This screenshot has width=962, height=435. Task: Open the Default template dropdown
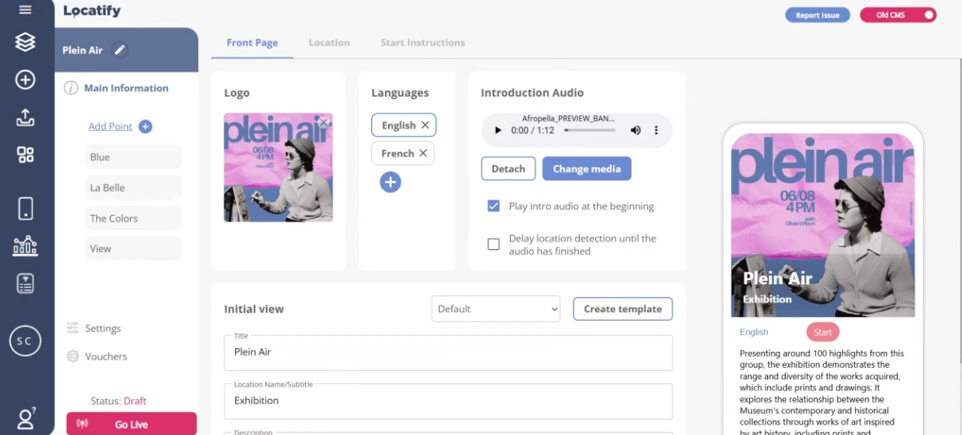pyautogui.click(x=496, y=309)
